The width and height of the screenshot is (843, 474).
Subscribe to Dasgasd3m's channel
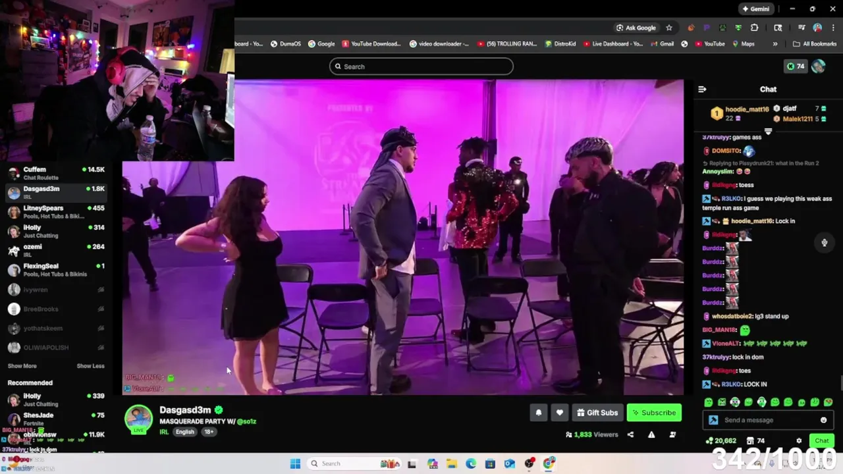654,413
